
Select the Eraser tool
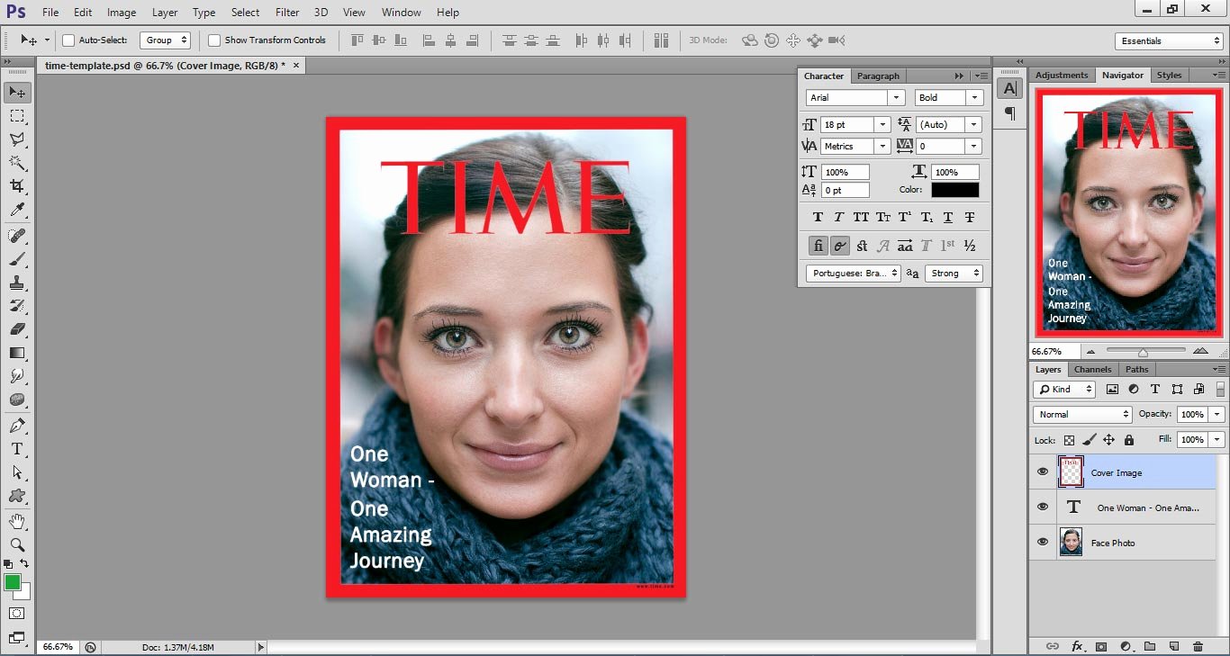click(17, 329)
